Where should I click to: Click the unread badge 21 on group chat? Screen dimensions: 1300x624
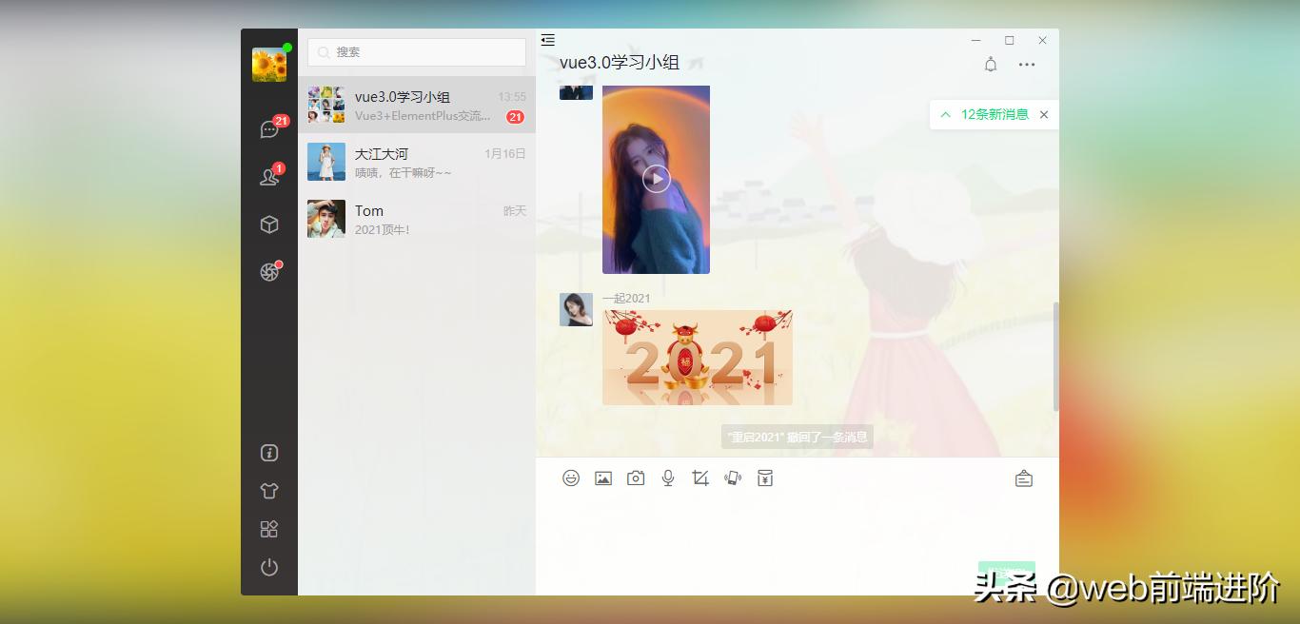(515, 117)
